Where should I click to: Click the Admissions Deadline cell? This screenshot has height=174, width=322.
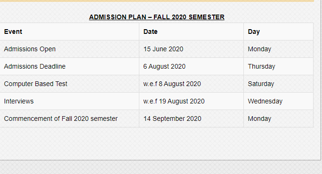[x=69, y=66]
